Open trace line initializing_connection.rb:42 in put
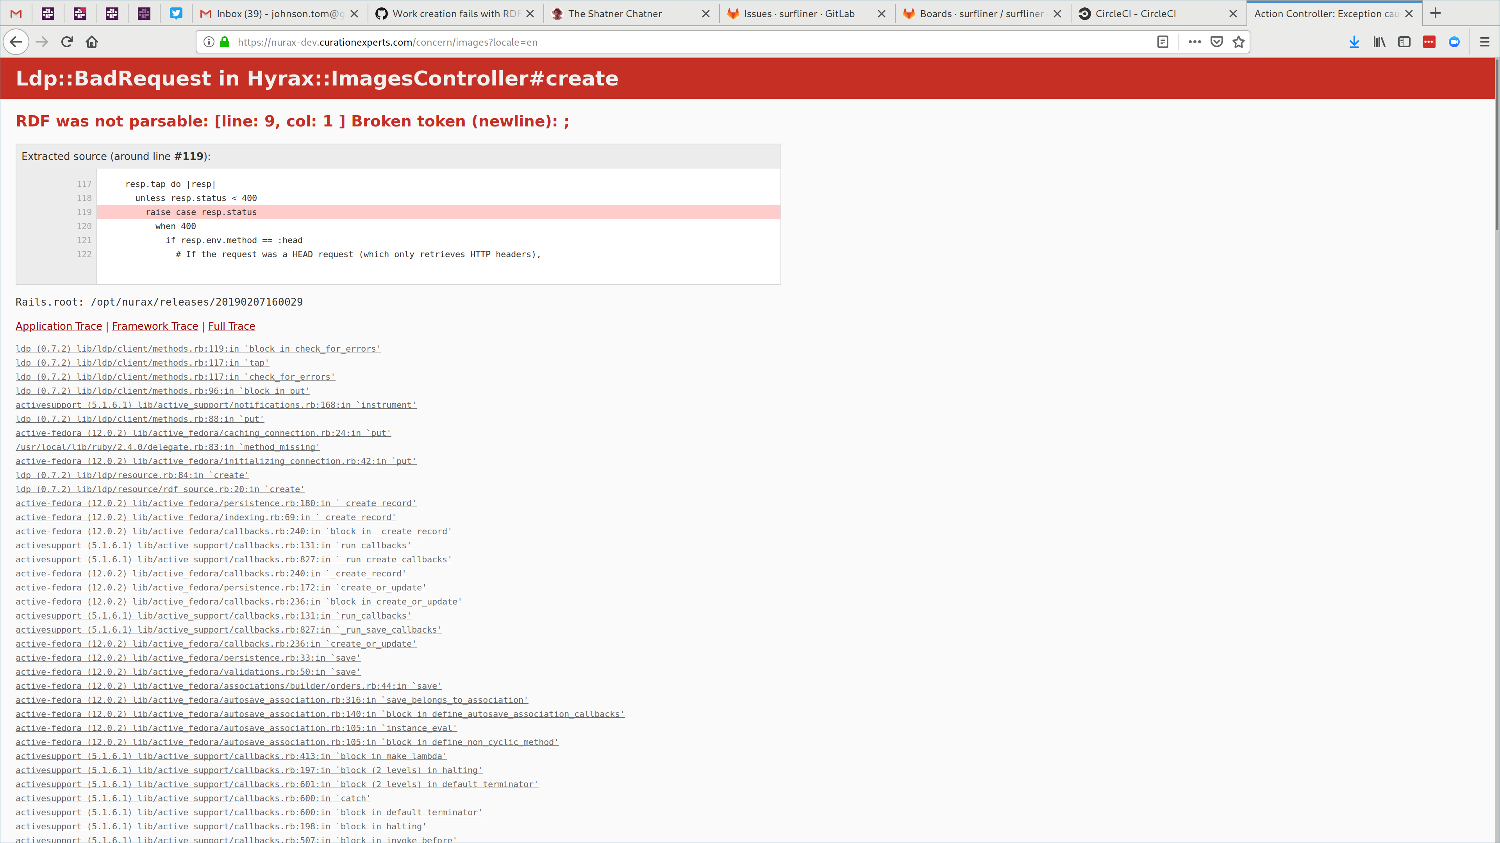 pos(216,461)
